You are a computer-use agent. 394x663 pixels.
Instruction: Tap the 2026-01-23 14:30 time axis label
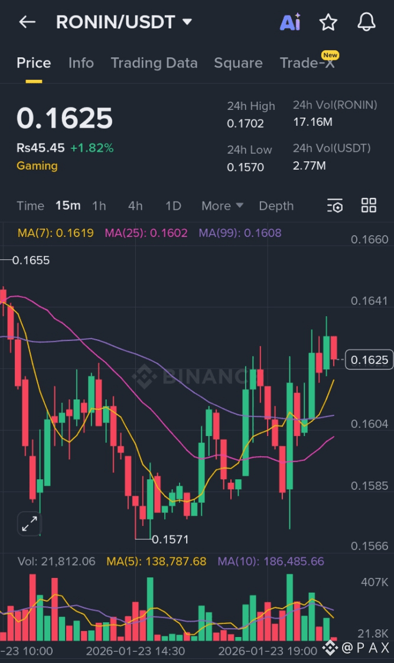point(135,651)
